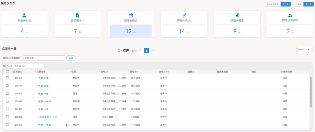Open the 評価合格 action dropdown
This screenshot has height=132, width=315.
pos(44,58)
